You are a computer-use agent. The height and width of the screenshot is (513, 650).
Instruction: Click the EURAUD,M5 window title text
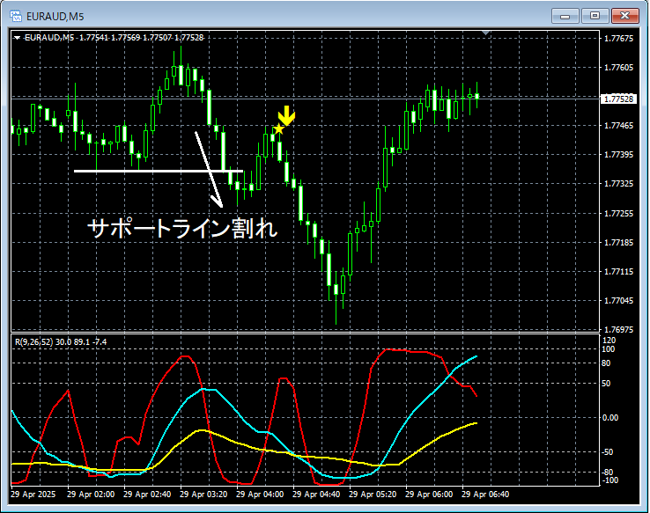coord(55,17)
